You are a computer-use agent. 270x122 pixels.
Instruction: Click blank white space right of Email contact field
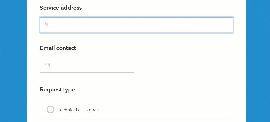[185, 65]
